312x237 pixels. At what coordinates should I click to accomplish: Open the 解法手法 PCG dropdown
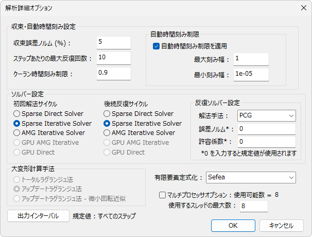266,115
